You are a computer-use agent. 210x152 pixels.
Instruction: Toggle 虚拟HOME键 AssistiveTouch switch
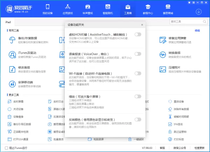click(138, 34)
